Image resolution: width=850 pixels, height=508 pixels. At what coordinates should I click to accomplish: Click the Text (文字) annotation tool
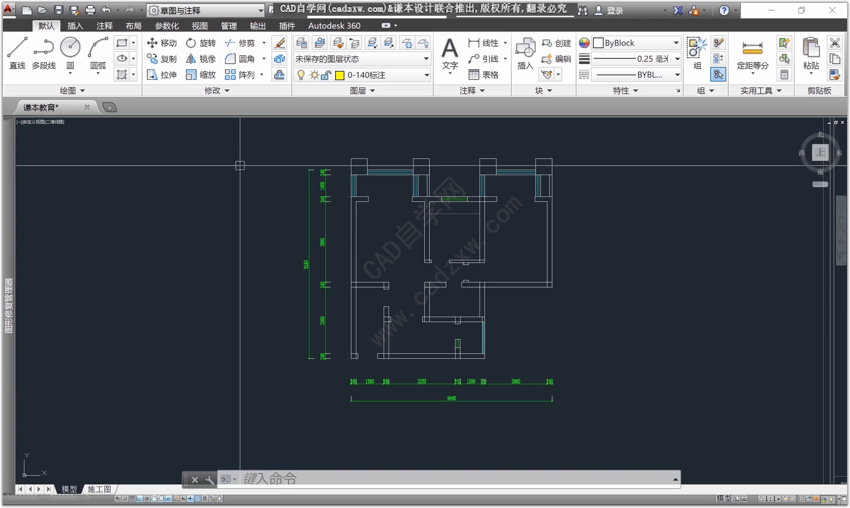450,54
